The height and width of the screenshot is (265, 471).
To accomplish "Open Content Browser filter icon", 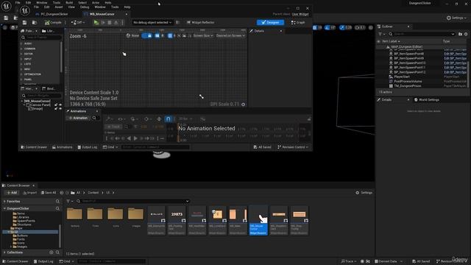I will tap(69, 201).
